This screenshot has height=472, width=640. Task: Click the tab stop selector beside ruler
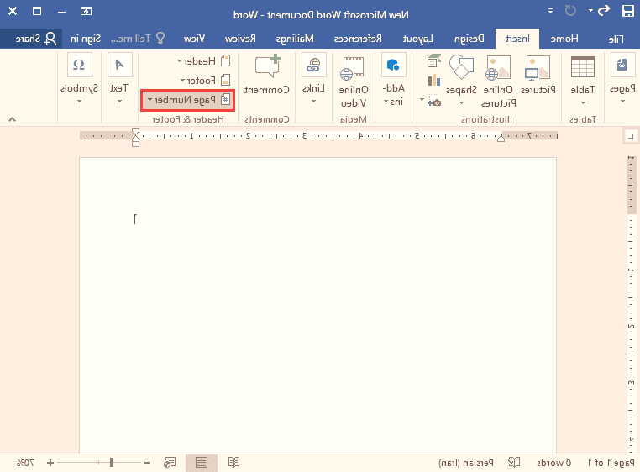click(631, 136)
